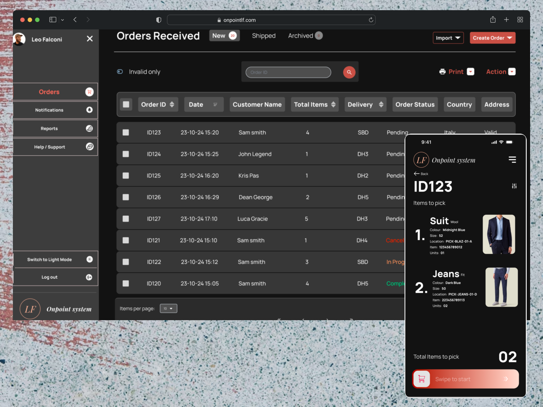Screen dimensions: 543x407
Task: Click the sun icon for Light Mode
Action: click(x=89, y=259)
